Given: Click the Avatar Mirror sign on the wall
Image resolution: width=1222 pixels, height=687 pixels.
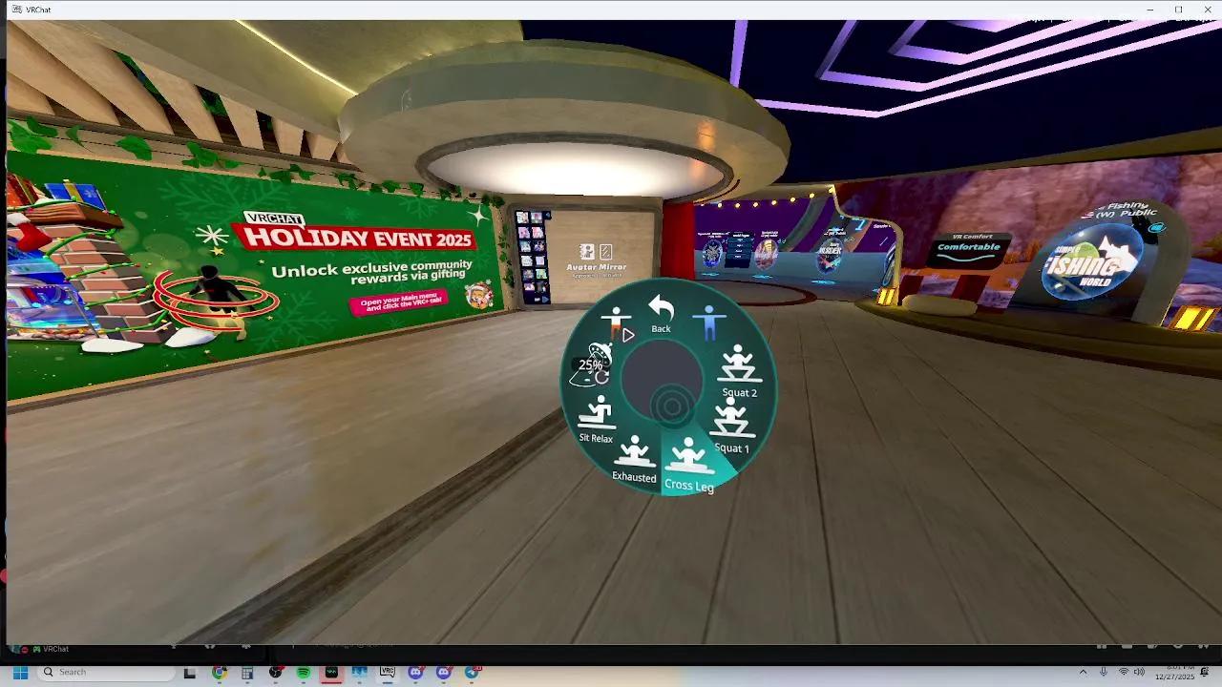Looking at the screenshot, I should (x=596, y=258).
